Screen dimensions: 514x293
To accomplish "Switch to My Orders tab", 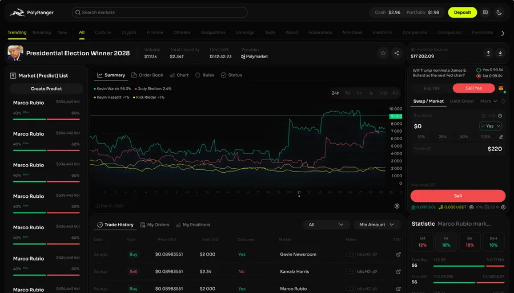I will click(x=155, y=225).
